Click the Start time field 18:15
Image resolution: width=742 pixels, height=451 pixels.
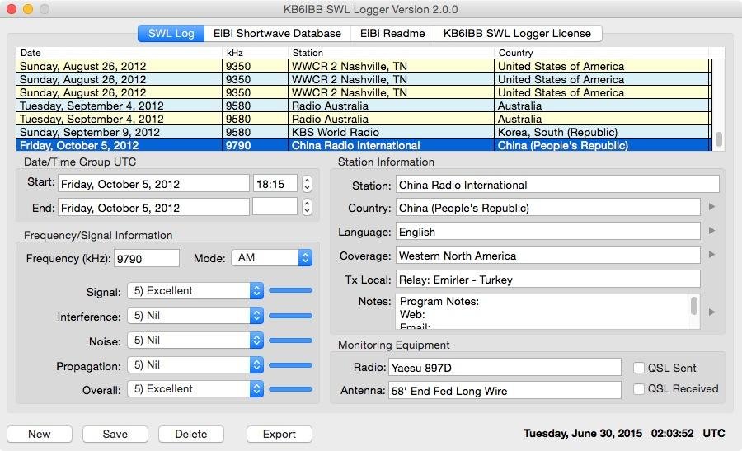(275, 184)
